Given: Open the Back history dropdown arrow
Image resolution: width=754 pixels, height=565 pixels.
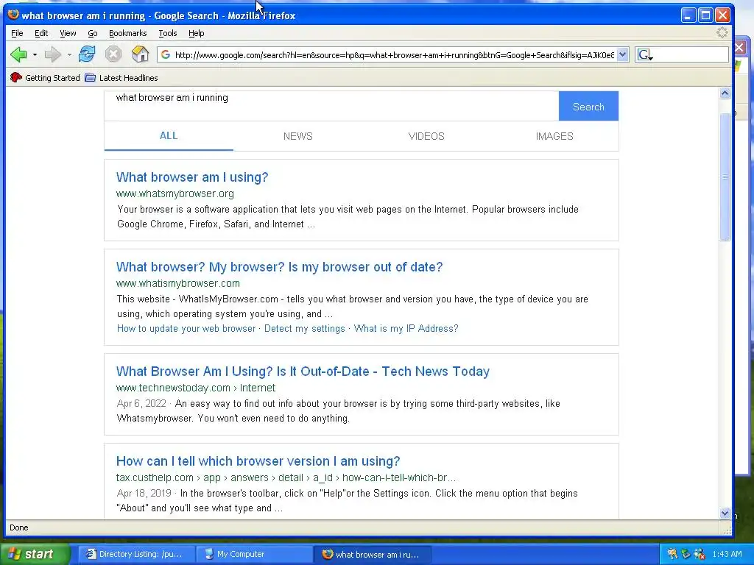Looking at the screenshot, I should pyautogui.click(x=35, y=54).
